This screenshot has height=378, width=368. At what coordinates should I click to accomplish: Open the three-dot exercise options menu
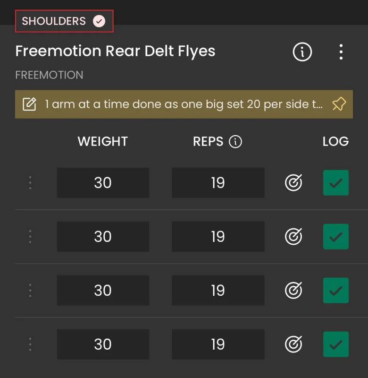(341, 52)
